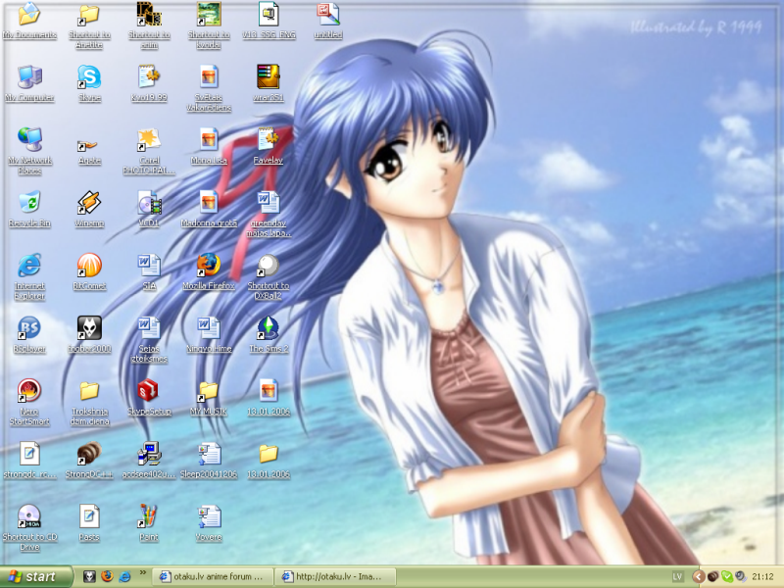Launch the Paint shortcut
The image size is (784, 588).
point(149,523)
